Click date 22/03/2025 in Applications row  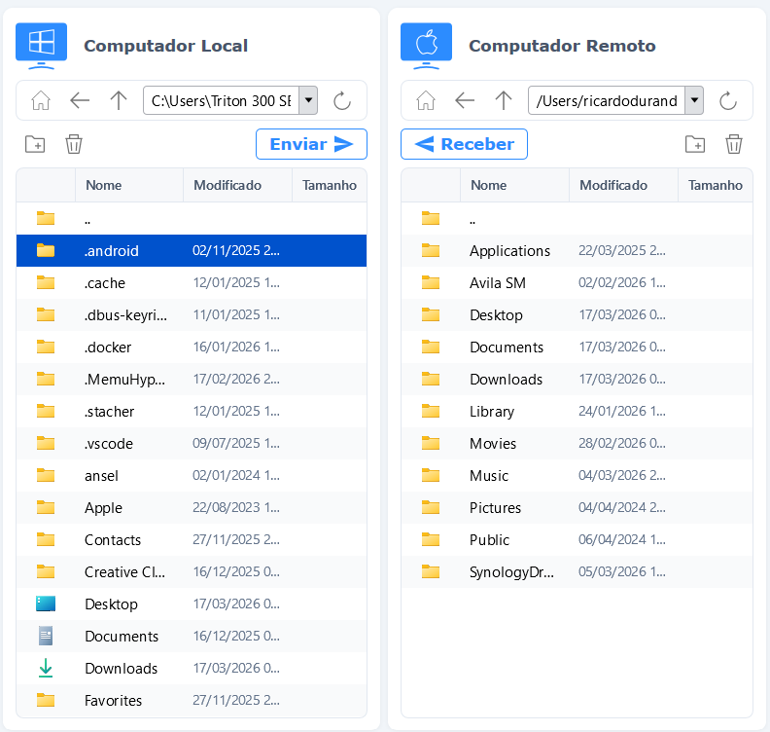tap(621, 250)
